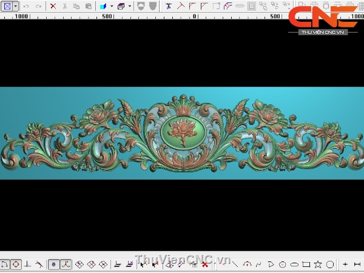The width and height of the screenshot is (364, 273).
Task: Click the horizontal ruler at the 0 mark
Action: click(x=195, y=16)
